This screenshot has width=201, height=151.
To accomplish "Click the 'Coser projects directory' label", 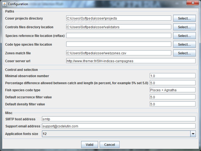I will (24, 18).
